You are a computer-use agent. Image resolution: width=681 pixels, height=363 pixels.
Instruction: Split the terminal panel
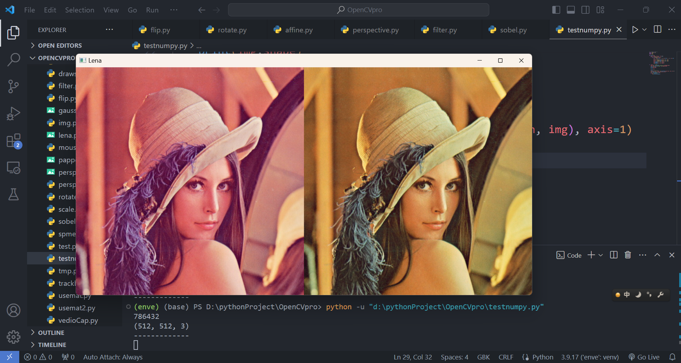(614, 255)
